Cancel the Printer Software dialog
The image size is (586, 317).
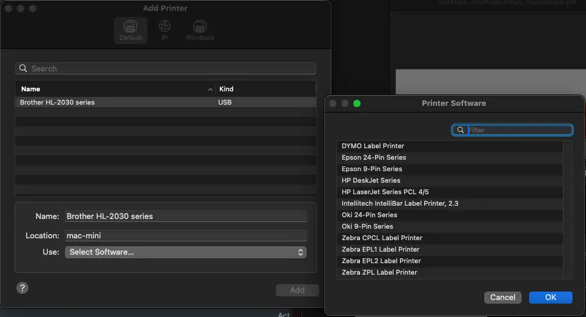(x=502, y=297)
